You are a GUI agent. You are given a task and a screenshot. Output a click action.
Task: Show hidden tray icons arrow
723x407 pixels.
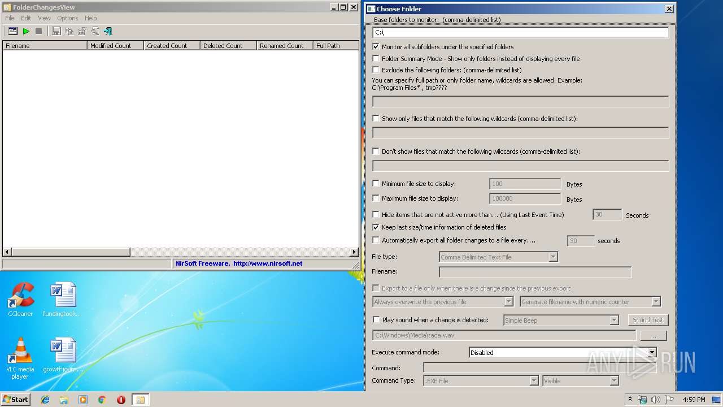point(630,400)
